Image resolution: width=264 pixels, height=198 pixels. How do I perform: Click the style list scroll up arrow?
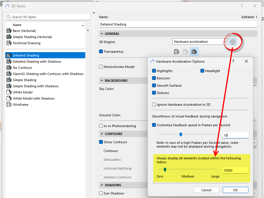[x=88, y=30]
